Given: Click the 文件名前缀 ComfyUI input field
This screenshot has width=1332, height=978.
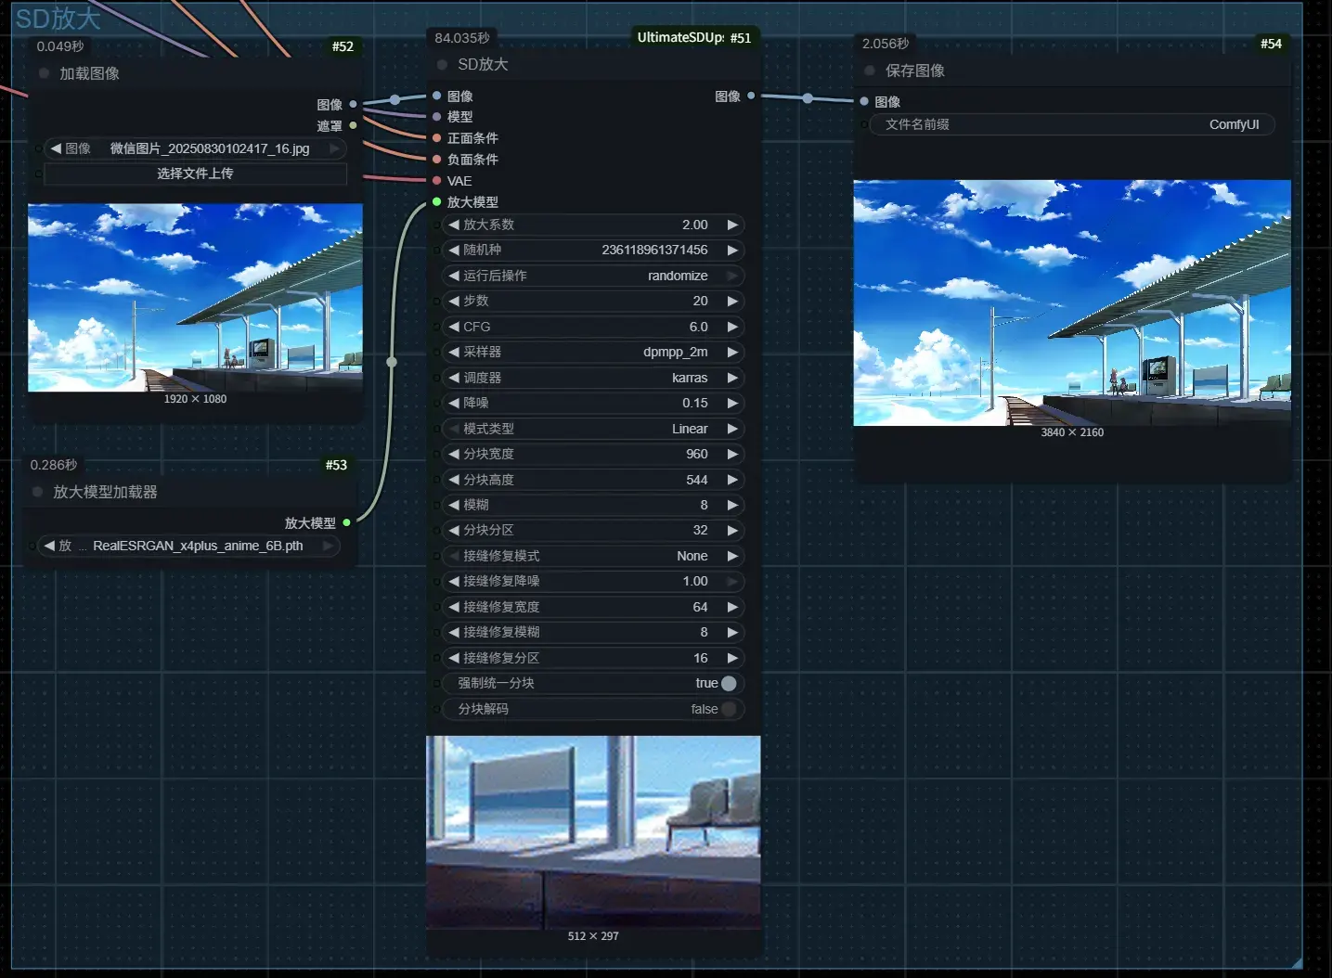Looking at the screenshot, I should pyautogui.click(x=1072, y=124).
